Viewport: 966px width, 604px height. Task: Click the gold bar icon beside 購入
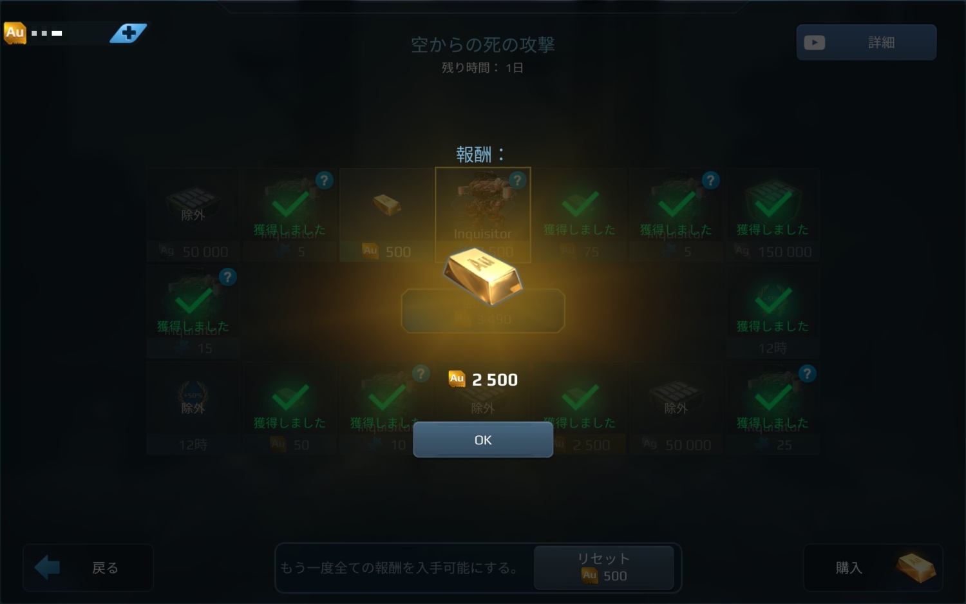click(x=915, y=567)
